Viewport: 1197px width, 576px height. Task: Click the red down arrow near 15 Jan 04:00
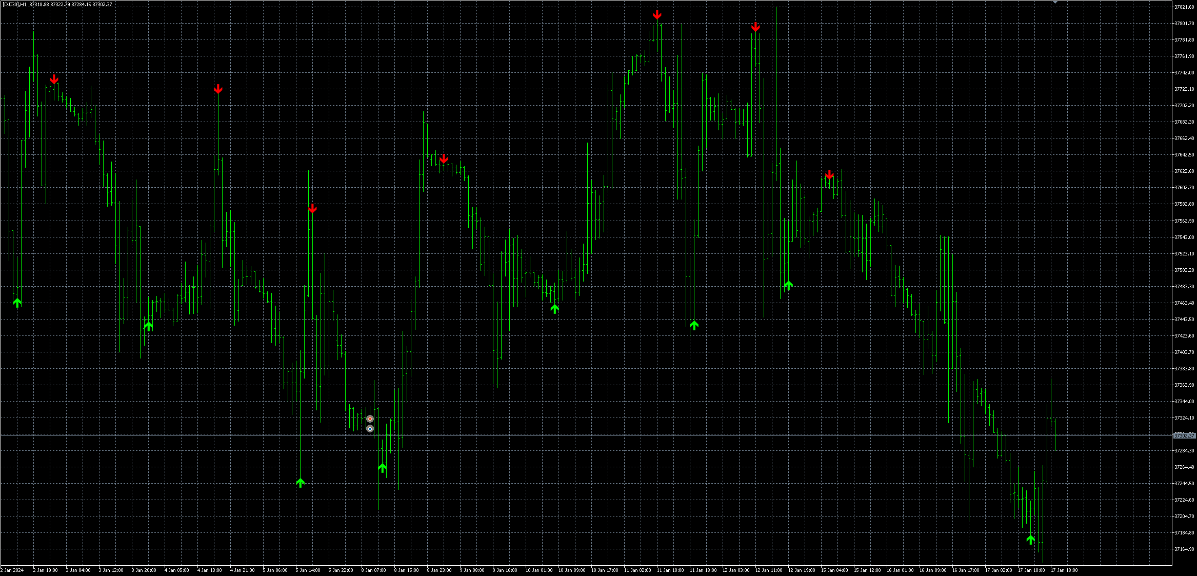pyautogui.click(x=829, y=175)
